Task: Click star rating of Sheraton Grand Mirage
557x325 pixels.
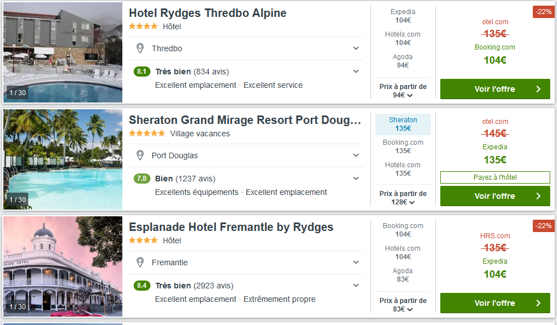Action: coord(147,133)
